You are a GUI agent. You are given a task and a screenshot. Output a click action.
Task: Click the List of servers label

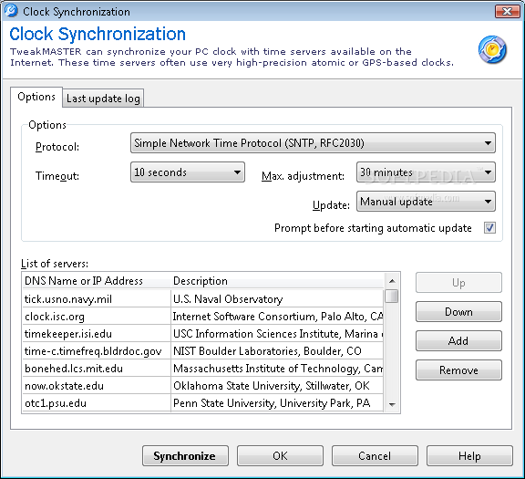click(55, 264)
